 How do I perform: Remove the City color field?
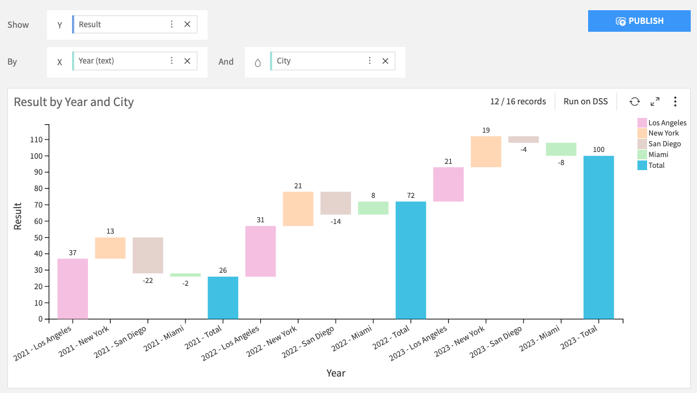pyautogui.click(x=385, y=61)
